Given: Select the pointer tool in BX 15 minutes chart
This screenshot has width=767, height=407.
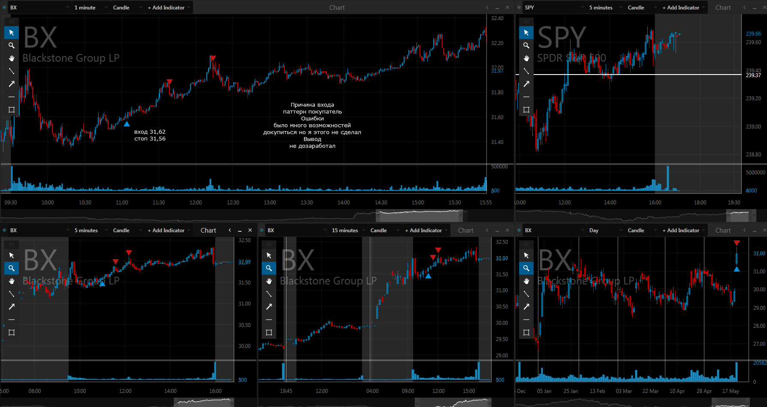Looking at the screenshot, I should click(269, 255).
